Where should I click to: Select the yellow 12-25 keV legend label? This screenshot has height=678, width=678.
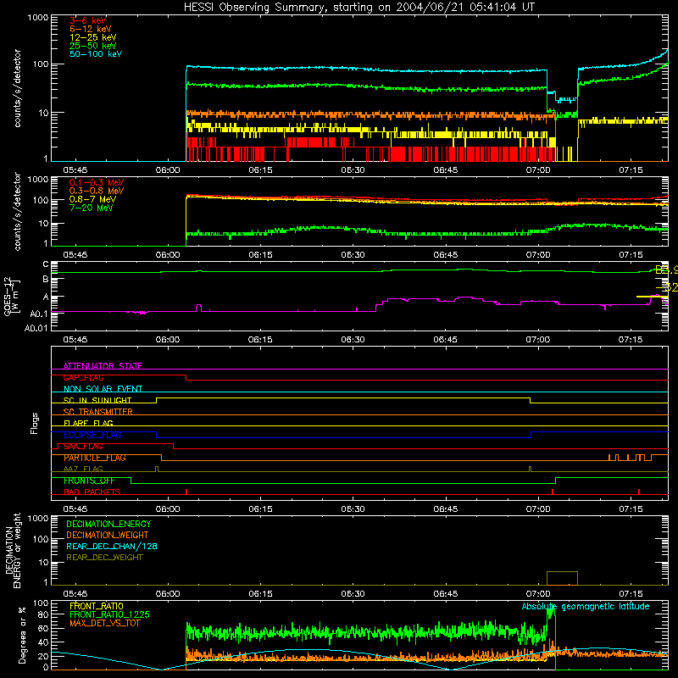pyautogui.click(x=93, y=37)
